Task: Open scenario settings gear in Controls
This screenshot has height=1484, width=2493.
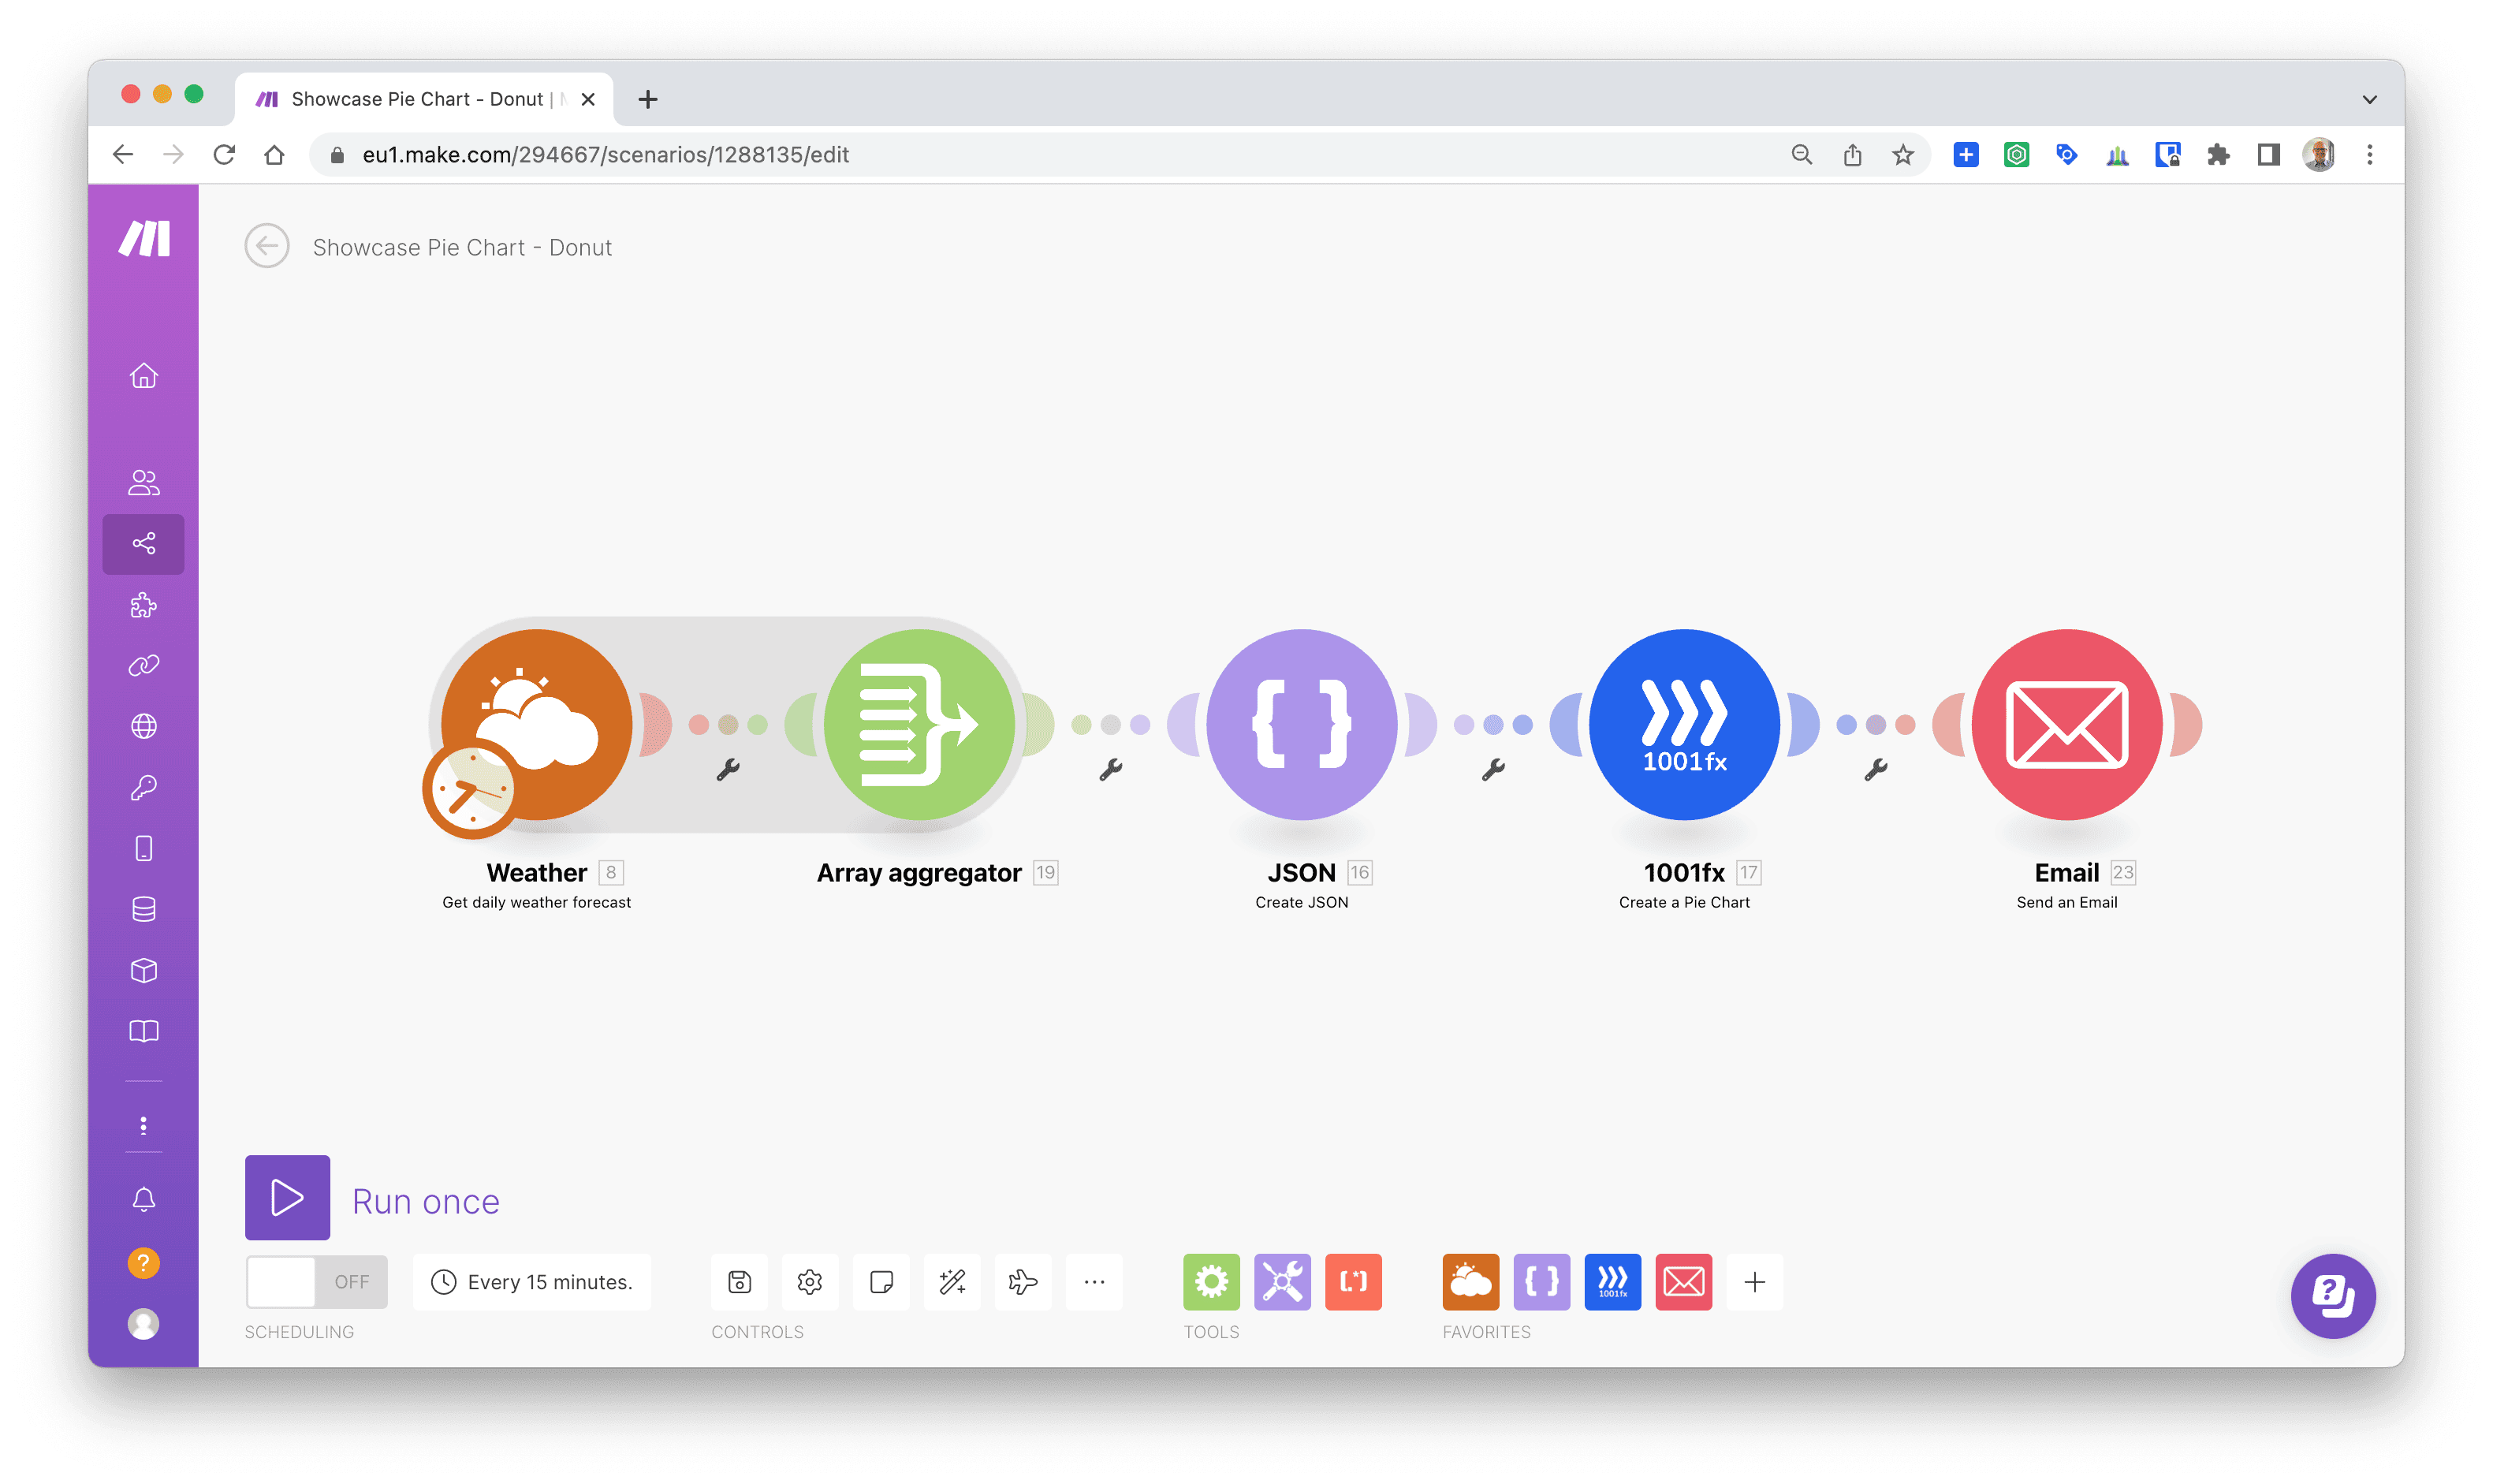Action: click(x=810, y=1281)
